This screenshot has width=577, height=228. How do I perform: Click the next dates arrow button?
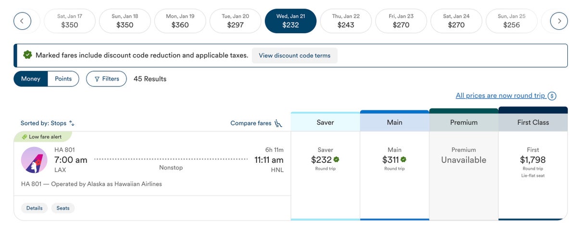tap(559, 21)
